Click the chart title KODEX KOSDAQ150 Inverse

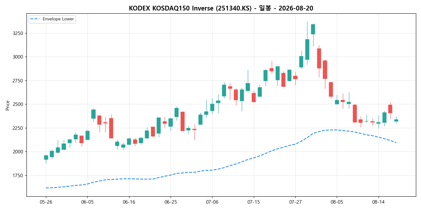pyautogui.click(x=221, y=8)
